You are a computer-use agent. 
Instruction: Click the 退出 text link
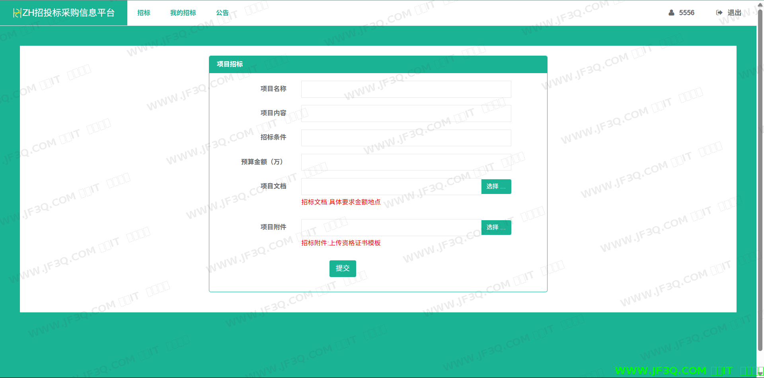(x=734, y=13)
